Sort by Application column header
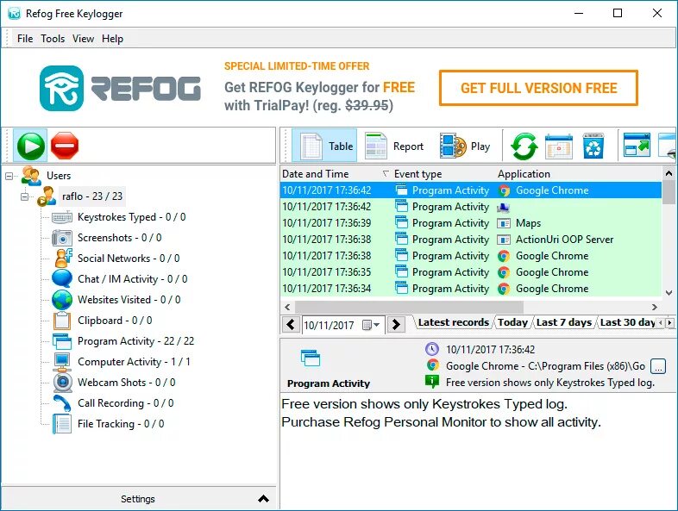The image size is (678, 511). click(x=579, y=174)
